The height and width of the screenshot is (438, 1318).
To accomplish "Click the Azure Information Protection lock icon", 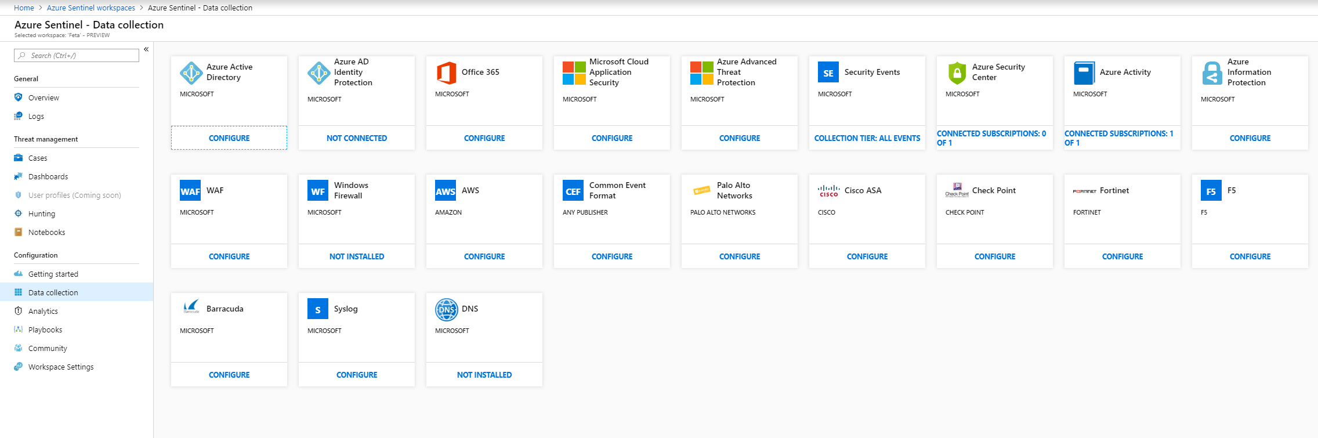I will coord(1212,73).
